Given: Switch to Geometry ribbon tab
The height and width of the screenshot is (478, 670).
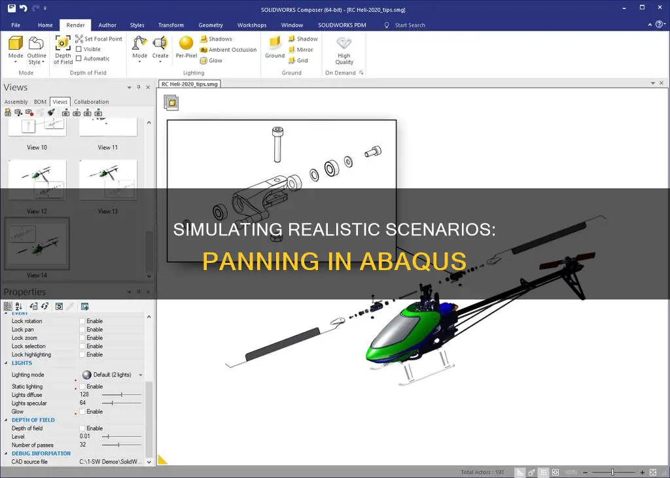Looking at the screenshot, I should (211, 26).
